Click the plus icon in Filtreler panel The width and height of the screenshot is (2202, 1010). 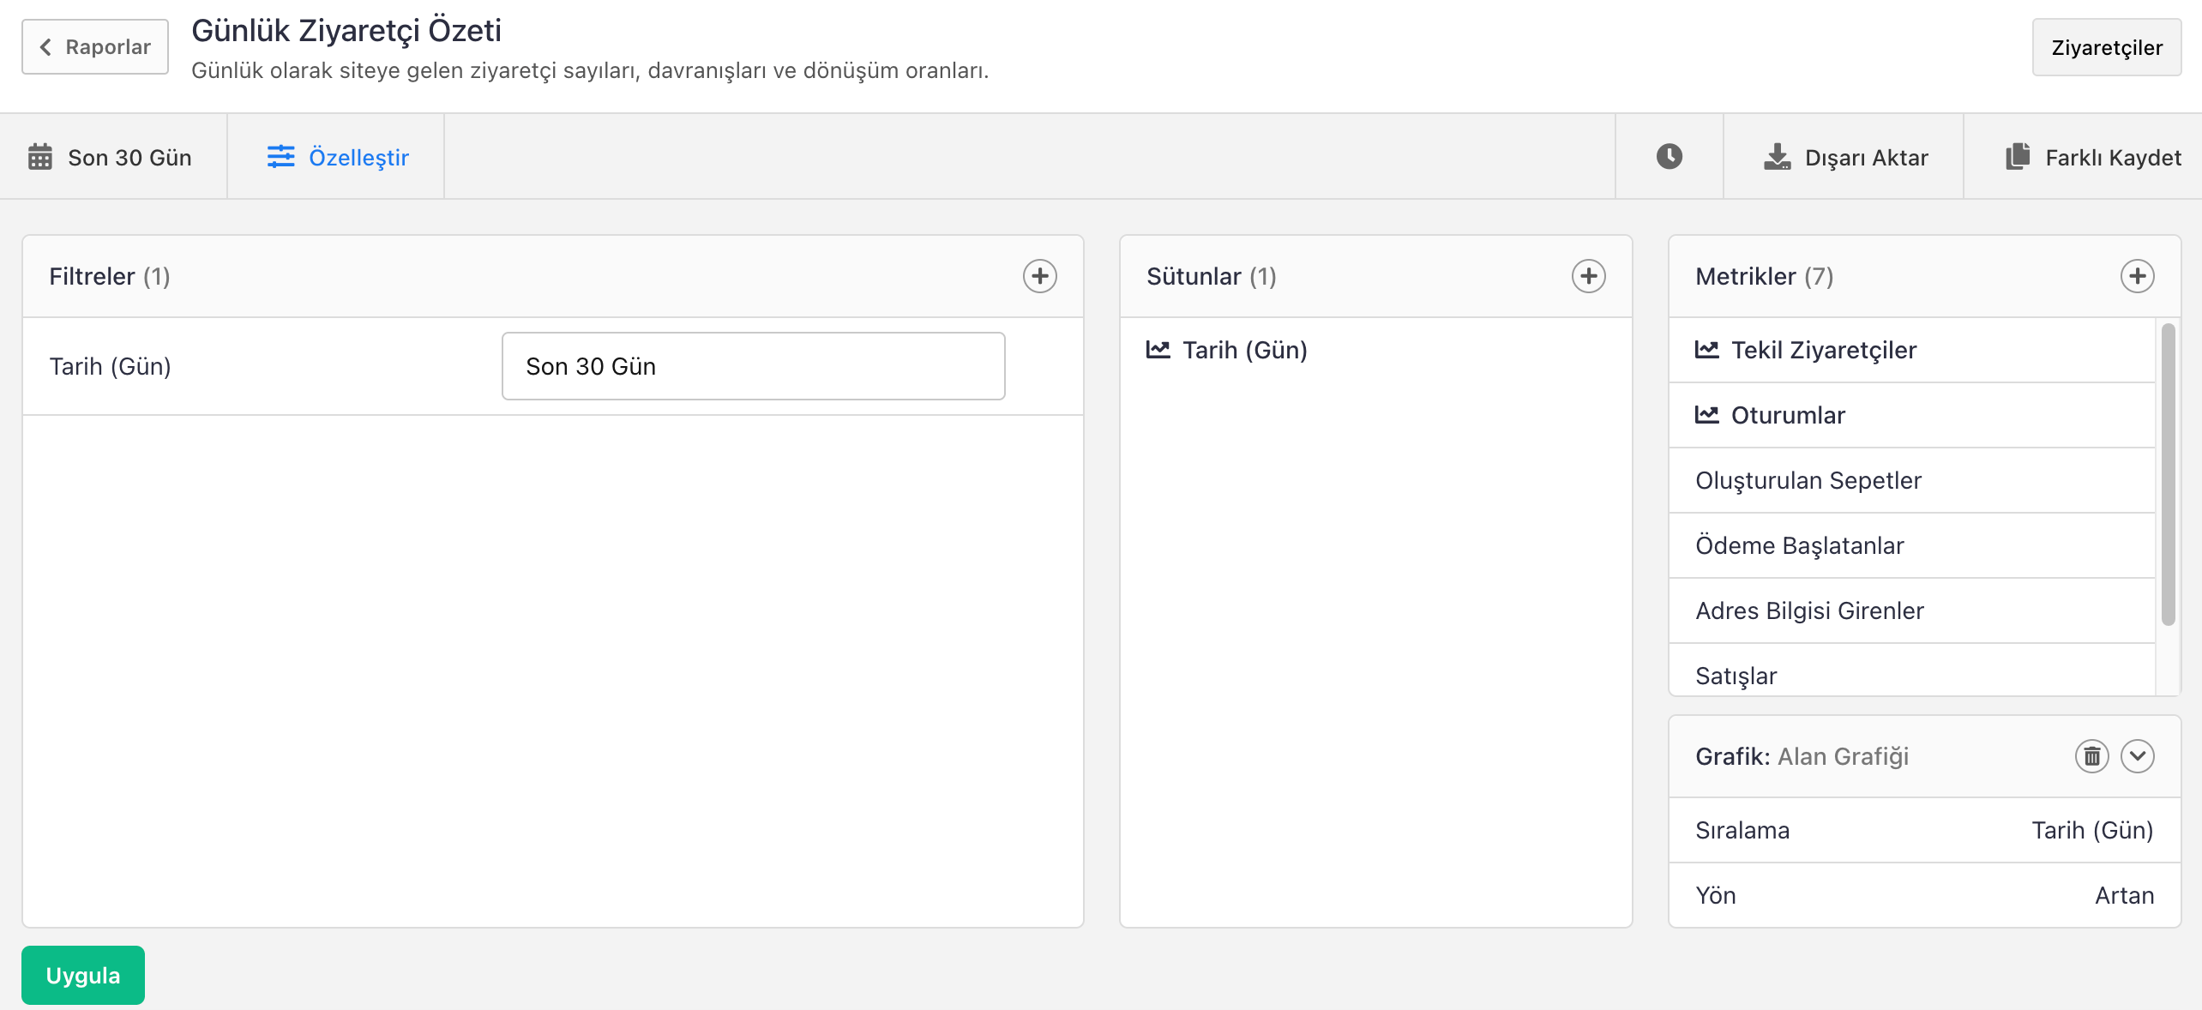tap(1039, 276)
